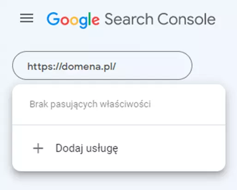The height and width of the screenshot is (190, 237).
Task: Click the plus icon beside Dodaj usługę
Action: click(x=38, y=148)
